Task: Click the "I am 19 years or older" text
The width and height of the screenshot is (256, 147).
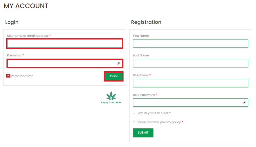Action: 152,113
